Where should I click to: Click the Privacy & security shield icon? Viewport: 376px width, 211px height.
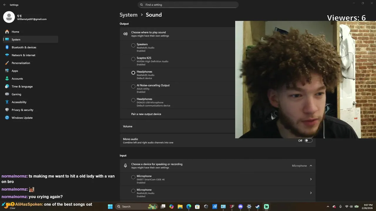pyautogui.click(x=7, y=110)
